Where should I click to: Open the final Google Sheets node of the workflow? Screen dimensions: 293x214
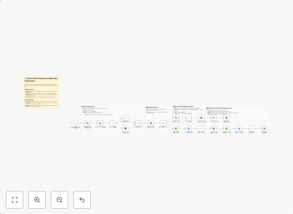click(264, 129)
